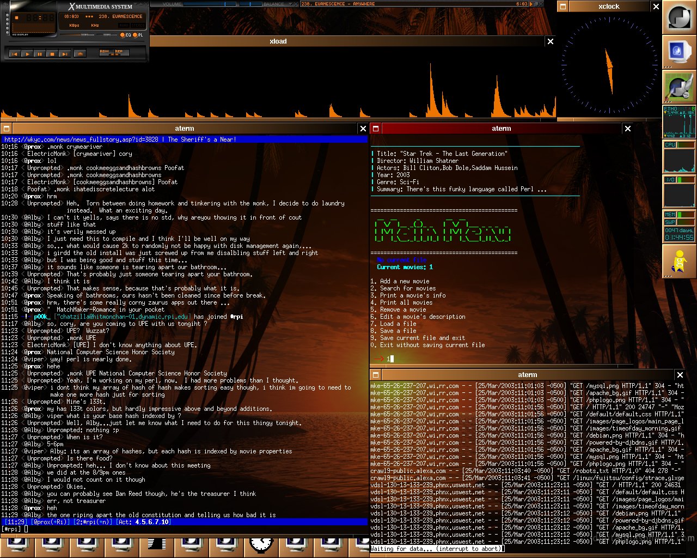The image size is (697, 558).
Task: Click the IRC input line after [#rpi]
Action: [x=195, y=529]
